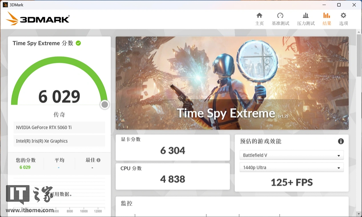Open 选项 using the gear icon

[x=343, y=18]
